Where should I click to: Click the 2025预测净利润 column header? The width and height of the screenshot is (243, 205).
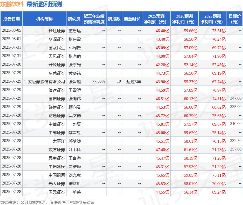[156, 19]
